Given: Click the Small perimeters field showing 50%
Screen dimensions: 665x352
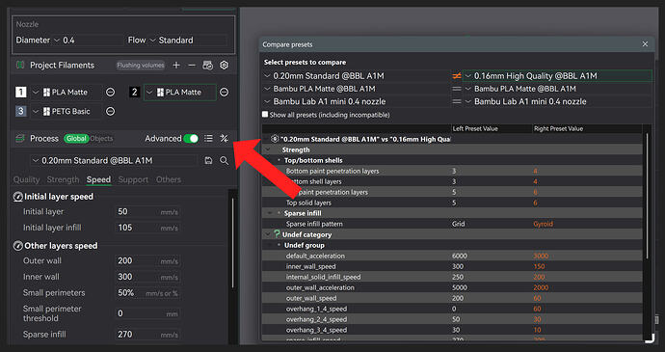Looking at the screenshot, I should click(x=147, y=293).
